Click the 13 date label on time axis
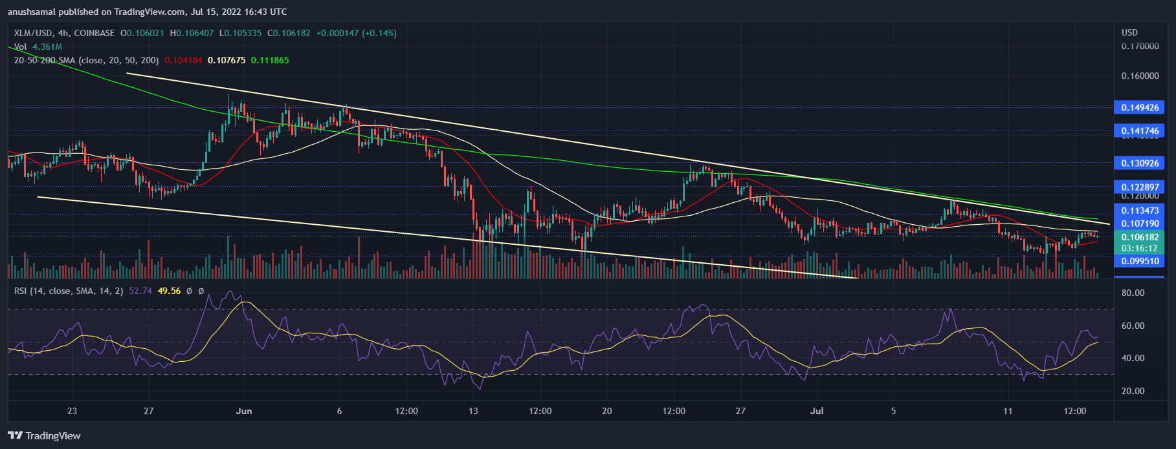1176x449 pixels. [x=473, y=412]
